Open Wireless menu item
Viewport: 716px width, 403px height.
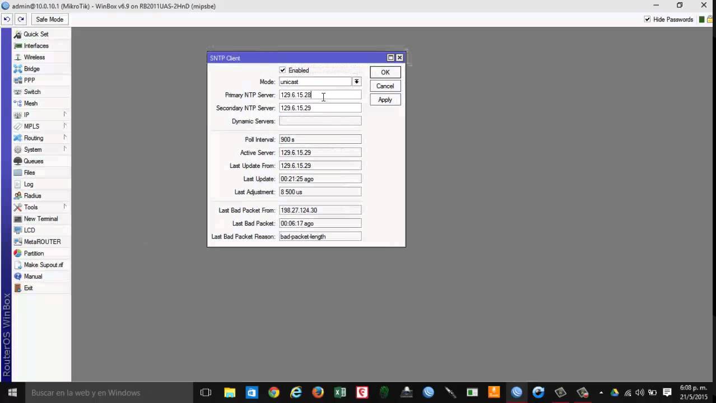pyautogui.click(x=41, y=57)
